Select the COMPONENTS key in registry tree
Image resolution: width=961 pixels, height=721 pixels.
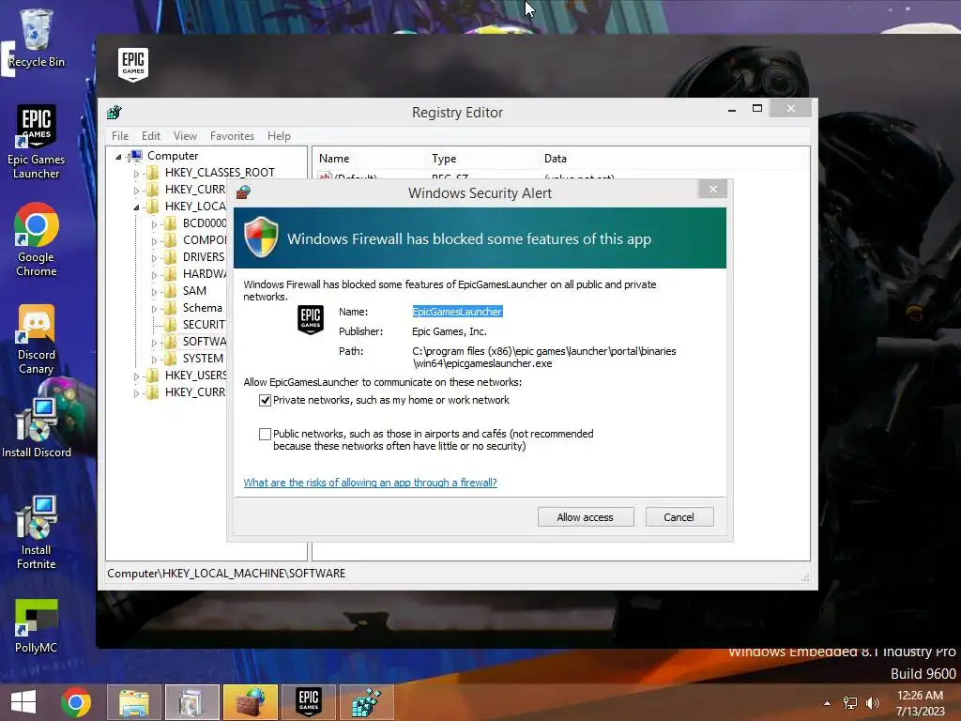(x=204, y=239)
